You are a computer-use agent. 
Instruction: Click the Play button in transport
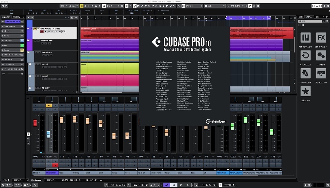[x=181, y=185]
